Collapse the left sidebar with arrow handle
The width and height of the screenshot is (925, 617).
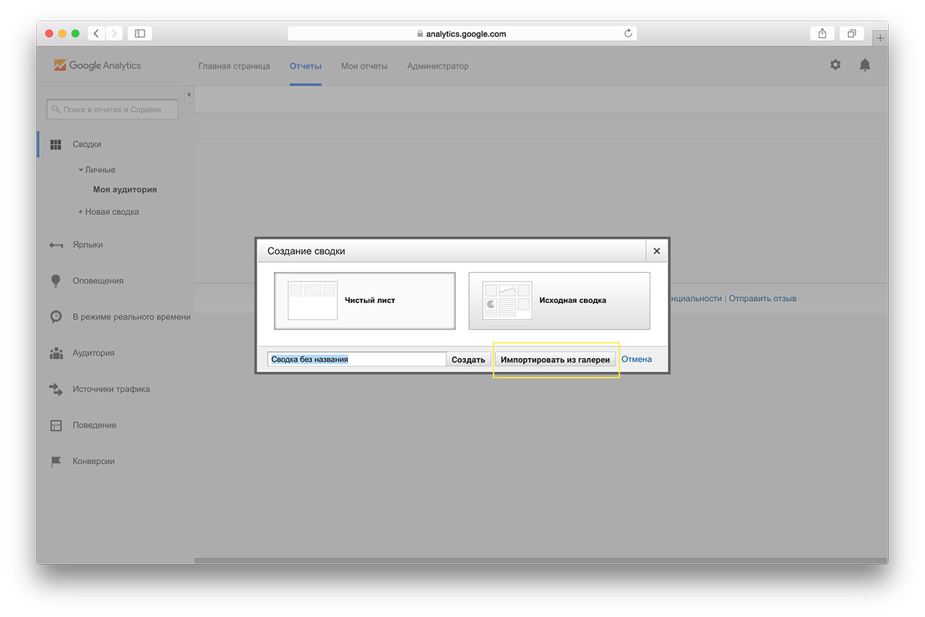click(189, 95)
